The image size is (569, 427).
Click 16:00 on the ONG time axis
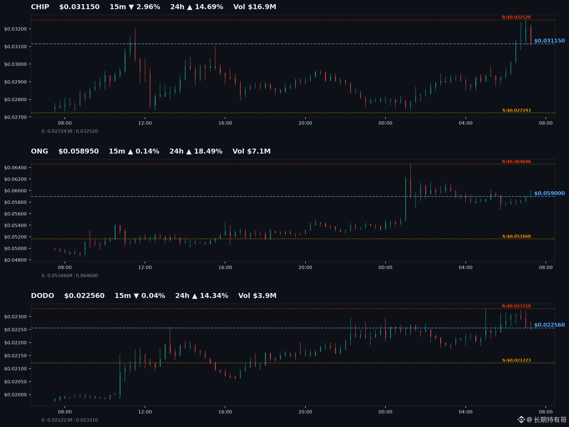225,267
